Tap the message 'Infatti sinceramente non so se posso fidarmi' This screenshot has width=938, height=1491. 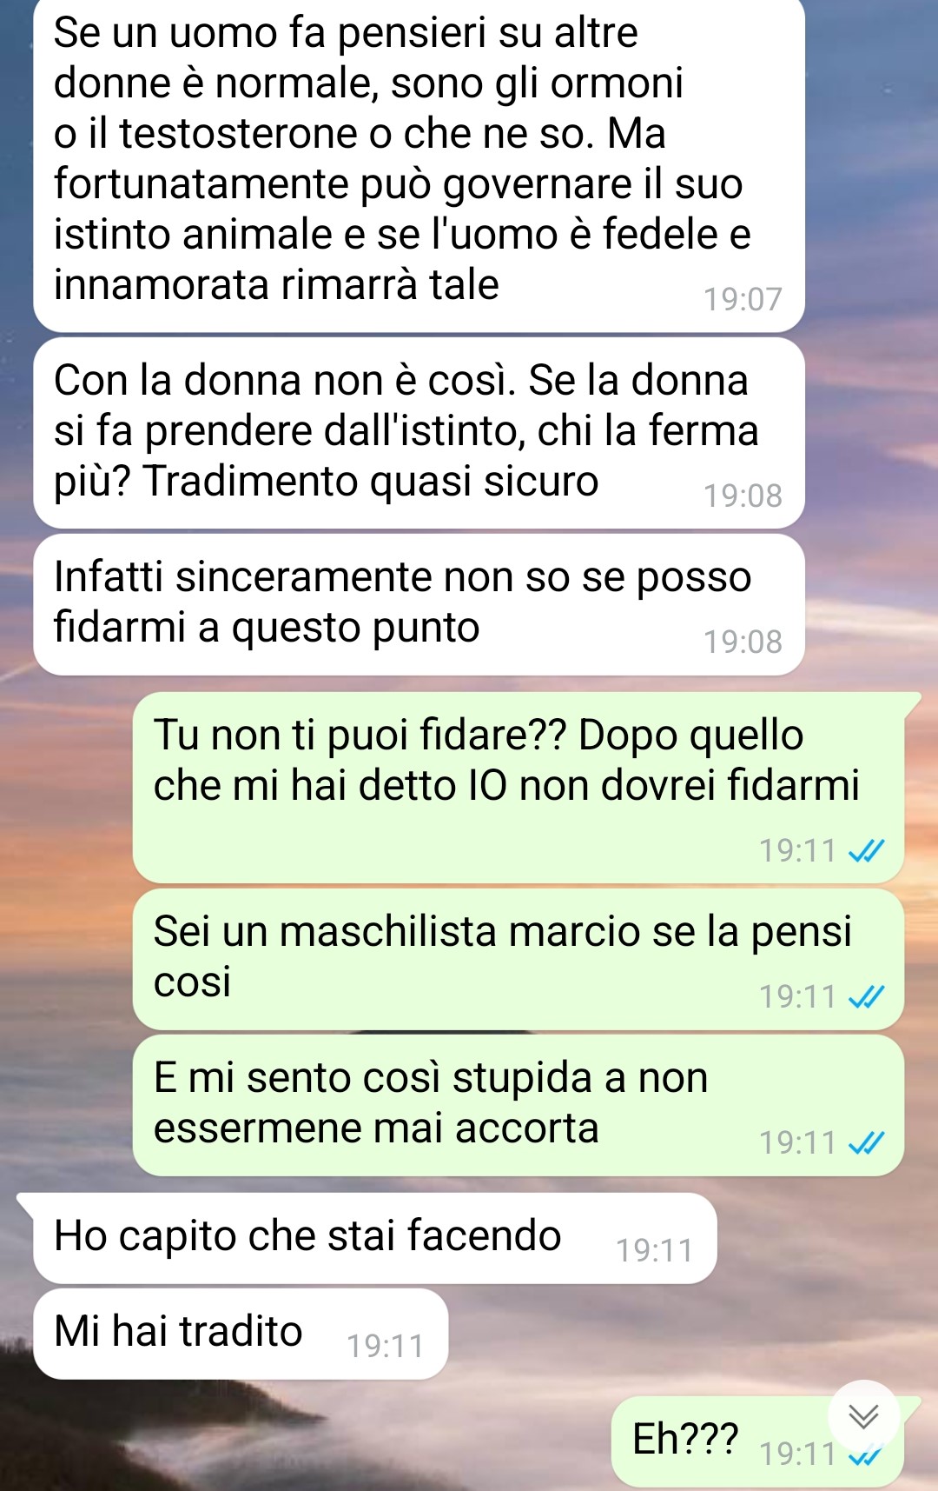tap(419, 605)
